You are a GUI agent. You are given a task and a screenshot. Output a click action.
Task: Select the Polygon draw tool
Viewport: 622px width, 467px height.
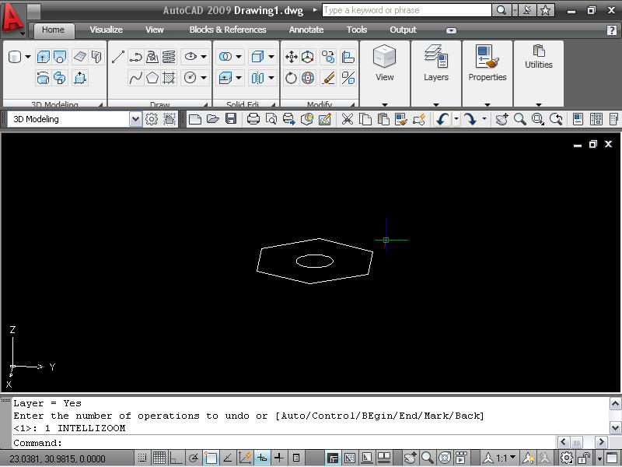click(152, 78)
